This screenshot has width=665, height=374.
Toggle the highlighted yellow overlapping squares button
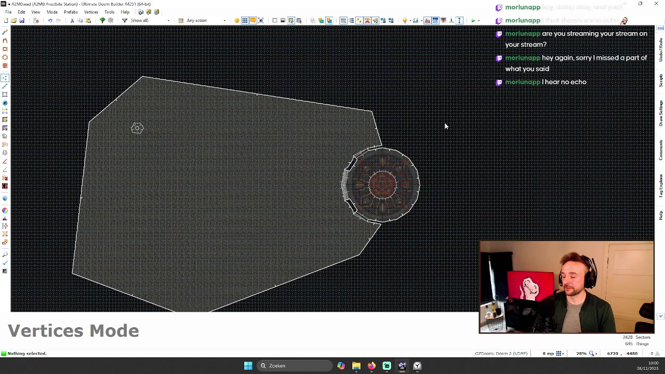(329, 20)
